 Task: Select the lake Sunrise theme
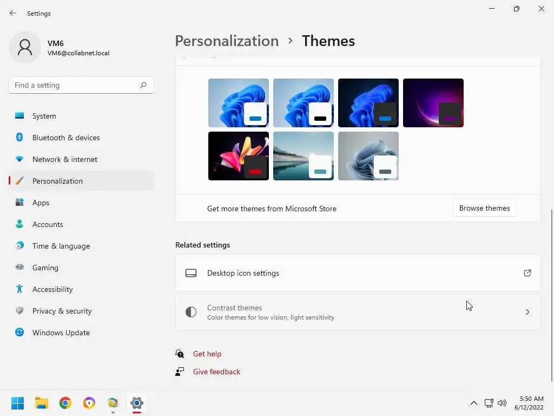pos(304,156)
